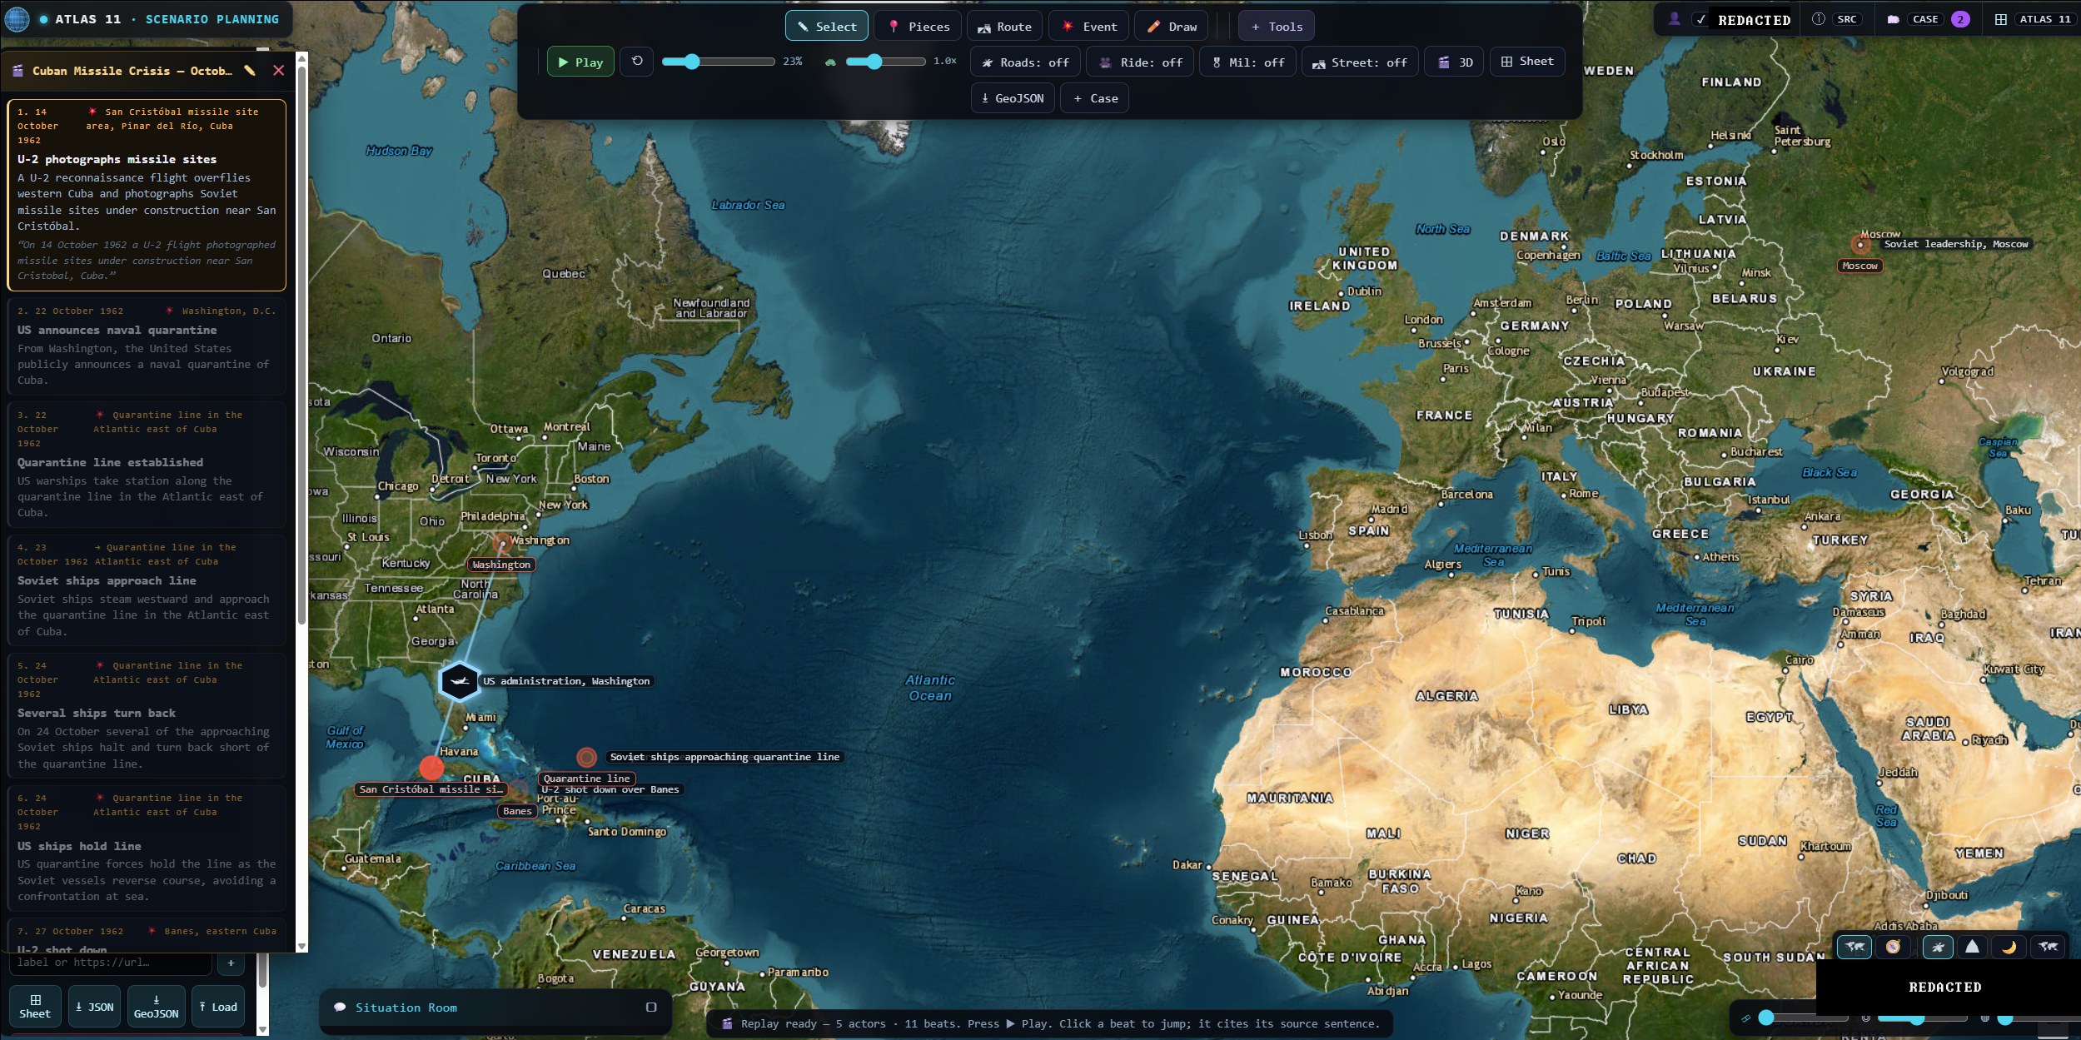Adjust the replay progress slider at 23%
The width and height of the screenshot is (2081, 1040).
point(718,62)
